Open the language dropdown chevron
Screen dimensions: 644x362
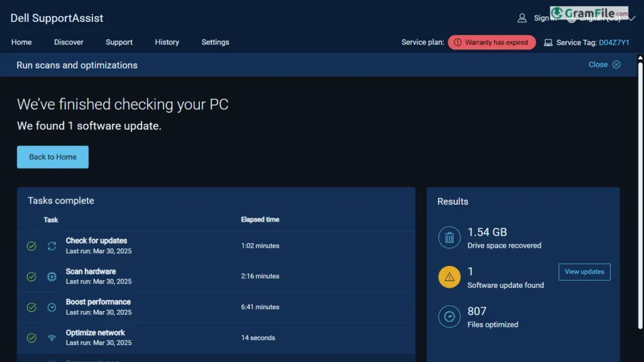(632, 18)
